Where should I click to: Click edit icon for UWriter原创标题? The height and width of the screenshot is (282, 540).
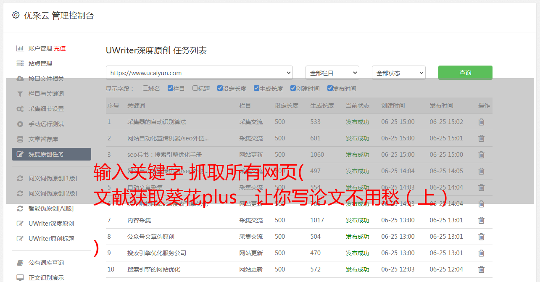point(20,239)
